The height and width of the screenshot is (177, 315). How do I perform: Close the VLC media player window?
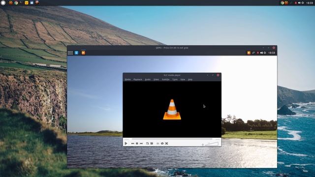click(218, 75)
